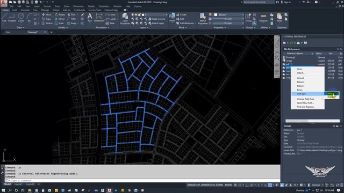Expand the Block panel dropdown
The image size is (344, 193).
(x=183, y=27)
